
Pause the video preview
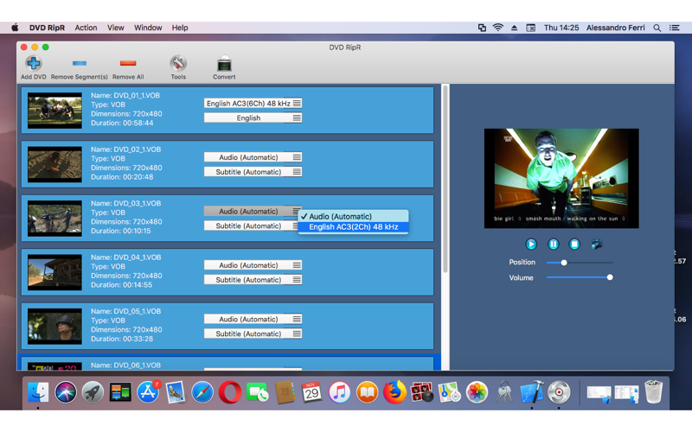pyautogui.click(x=553, y=245)
